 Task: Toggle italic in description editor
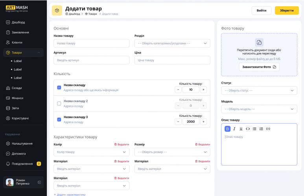(x=234, y=129)
